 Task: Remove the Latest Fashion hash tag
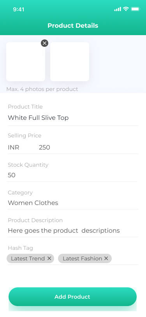(x=106, y=258)
